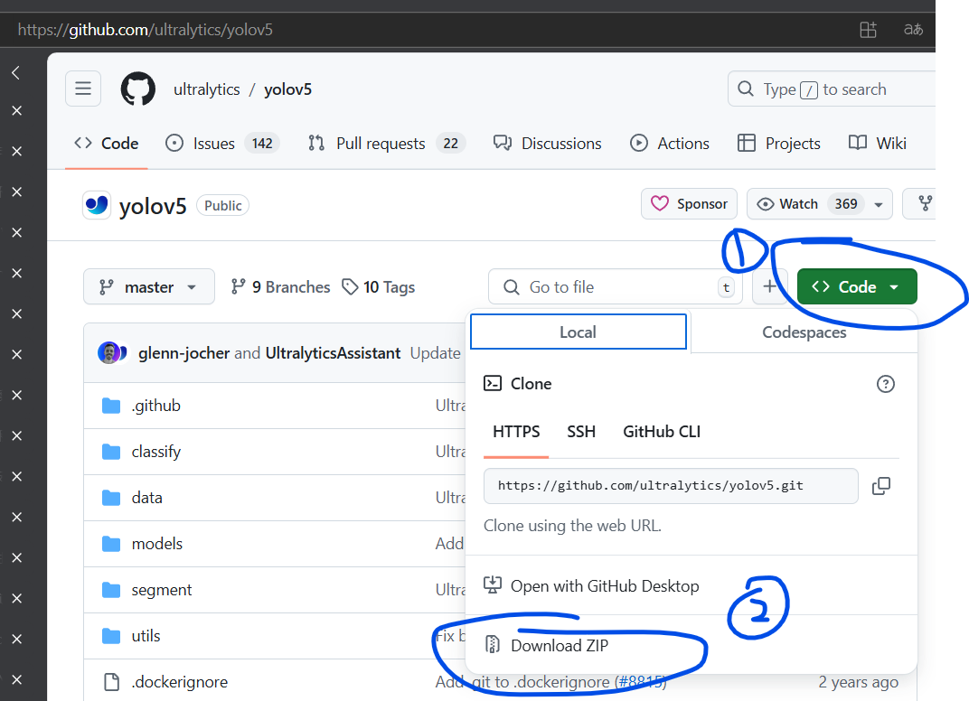Switch to the Local tab
Viewport: 969px width, 701px height.
point(579,332)
